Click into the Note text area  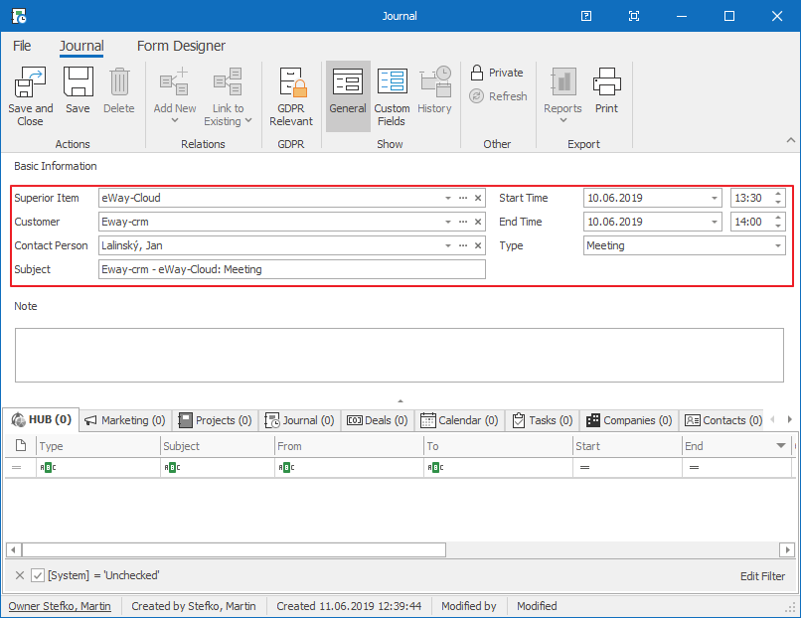click(x=400, y=355)
